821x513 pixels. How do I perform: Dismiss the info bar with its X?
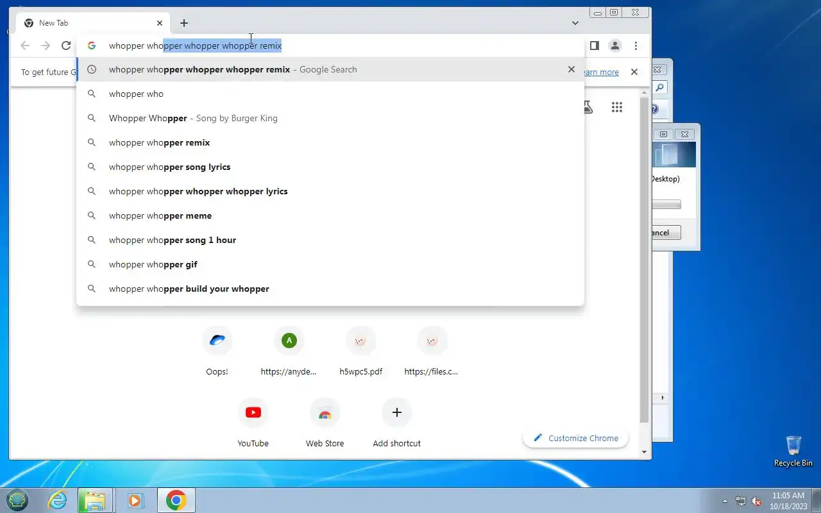pyautogui.click(x=634, y=72)
